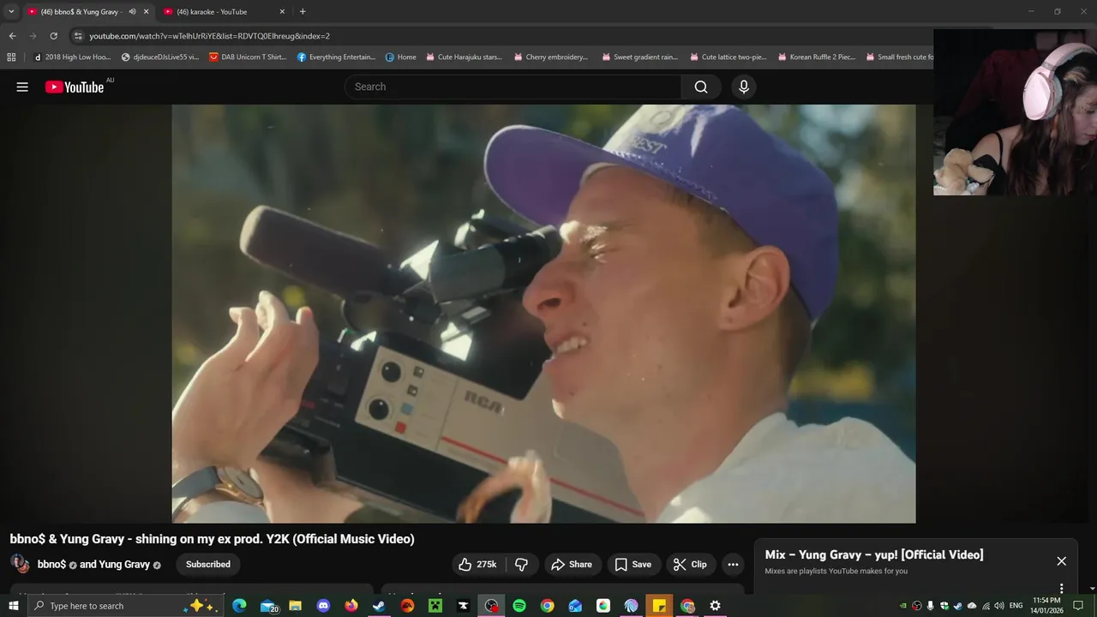Visit the bbno$ channel name link
The image size is (1097, 617).
pos(51,565)
